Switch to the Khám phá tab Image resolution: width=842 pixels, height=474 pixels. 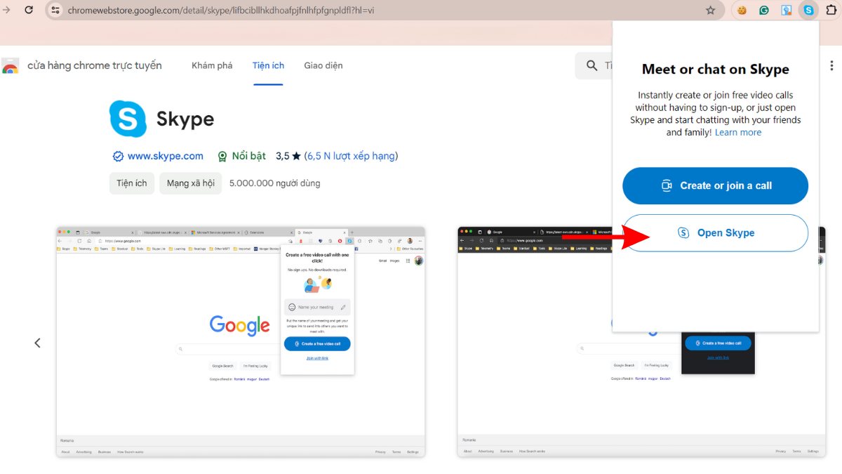click(x=212, y=65)
